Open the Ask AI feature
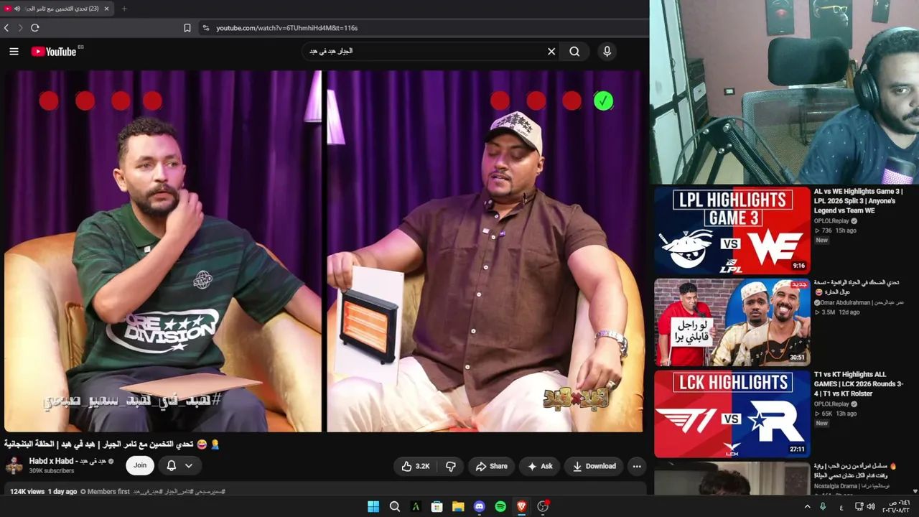 540,466
